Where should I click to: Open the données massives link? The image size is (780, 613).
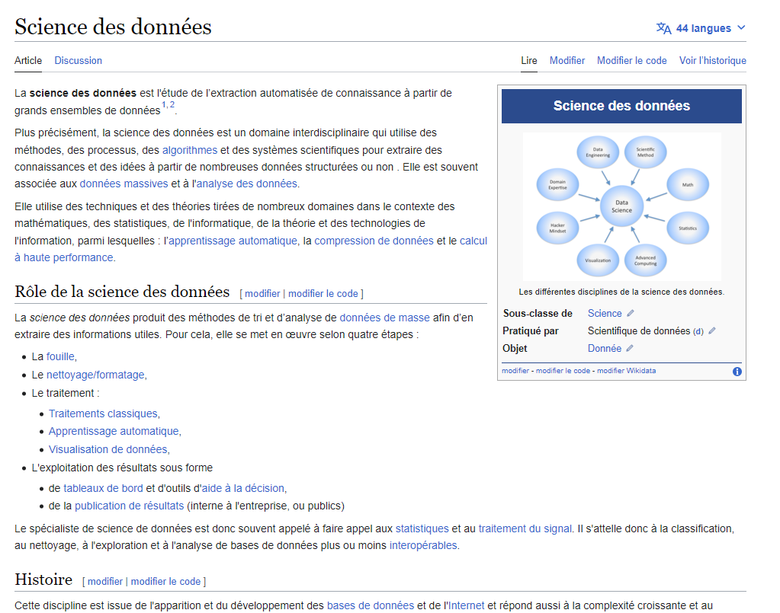[x=124, y=184]
